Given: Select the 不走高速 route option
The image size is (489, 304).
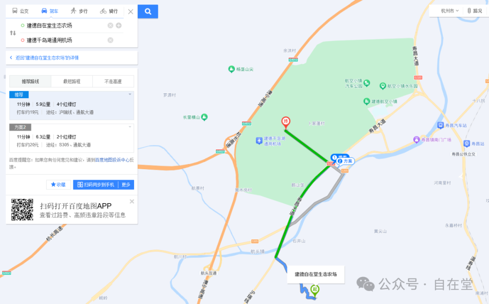Looking at the screenshot, I should [113, 81].
